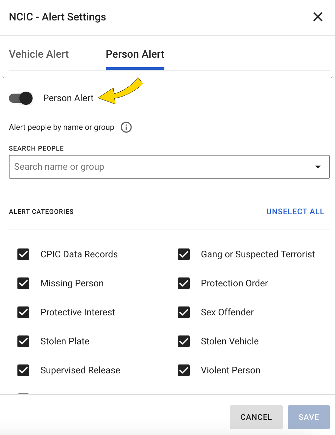Uncheck the Sex Offender checkbox

(x=184, y=312)
